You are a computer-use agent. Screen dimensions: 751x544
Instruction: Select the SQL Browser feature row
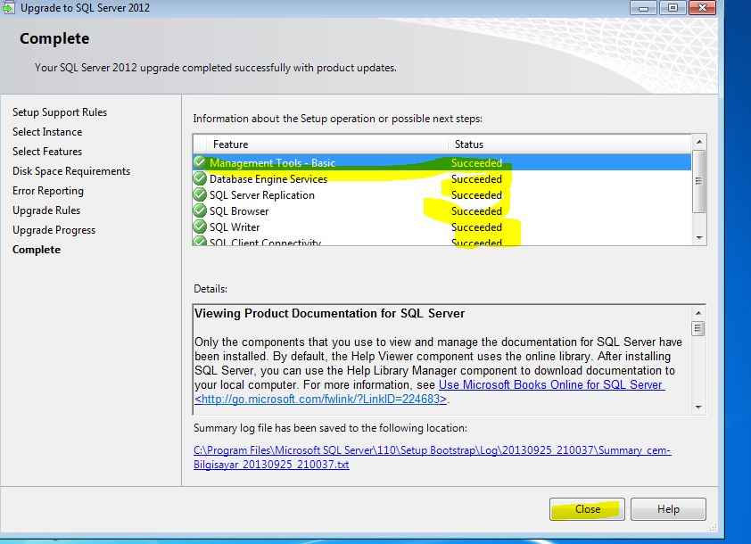pos(442,211)
